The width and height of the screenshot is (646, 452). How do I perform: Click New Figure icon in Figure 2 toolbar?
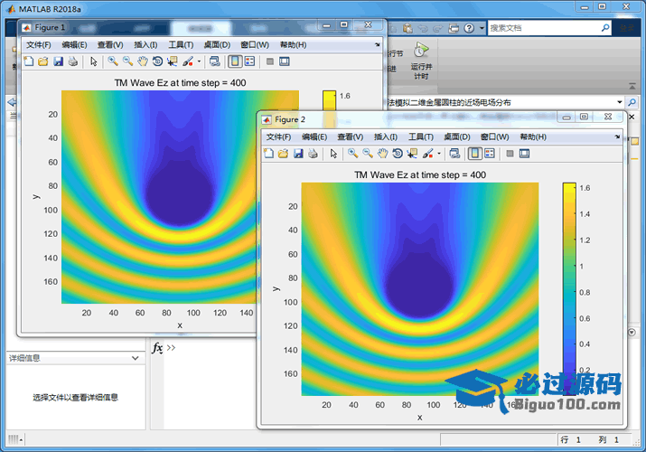[268, 154]
